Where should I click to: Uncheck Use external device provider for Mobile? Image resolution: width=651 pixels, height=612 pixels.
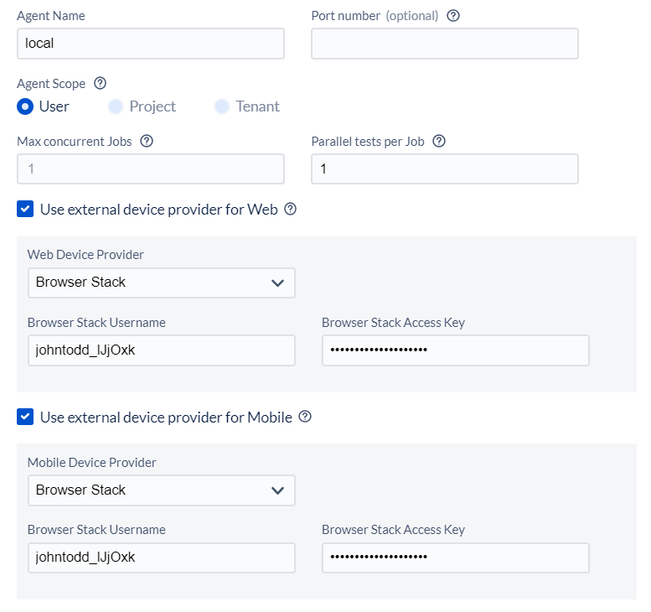tap(25, 417)
